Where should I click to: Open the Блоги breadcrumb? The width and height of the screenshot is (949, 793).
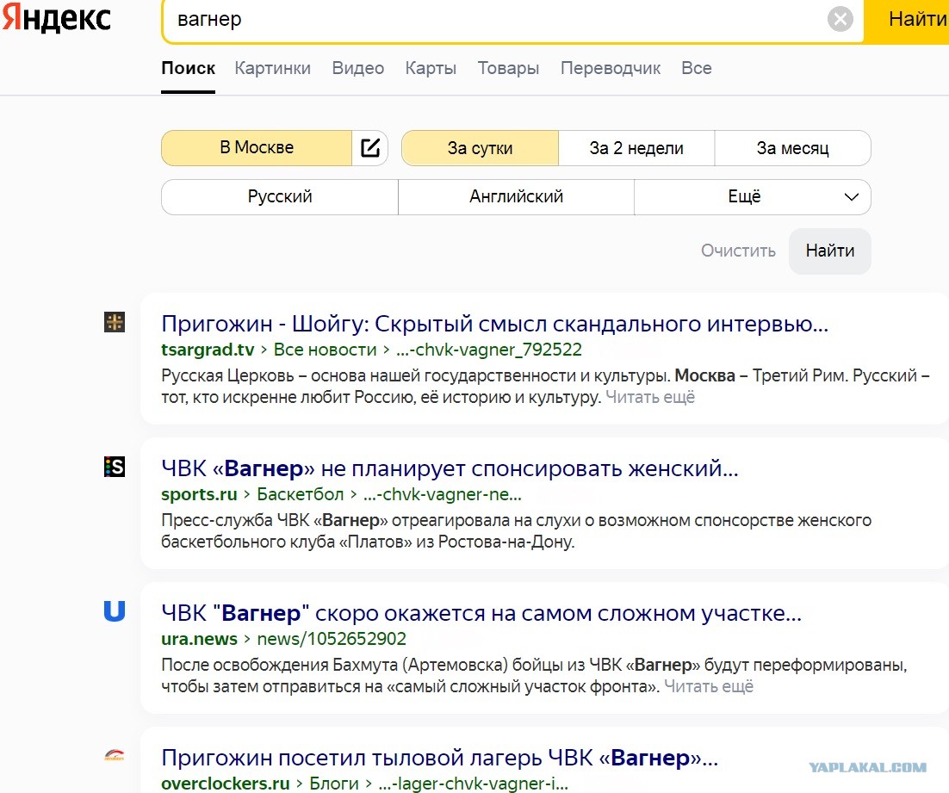click(x=334, y=784)
